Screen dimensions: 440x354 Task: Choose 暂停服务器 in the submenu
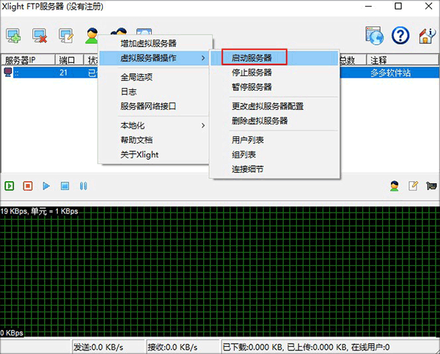(x=274, y=87)
